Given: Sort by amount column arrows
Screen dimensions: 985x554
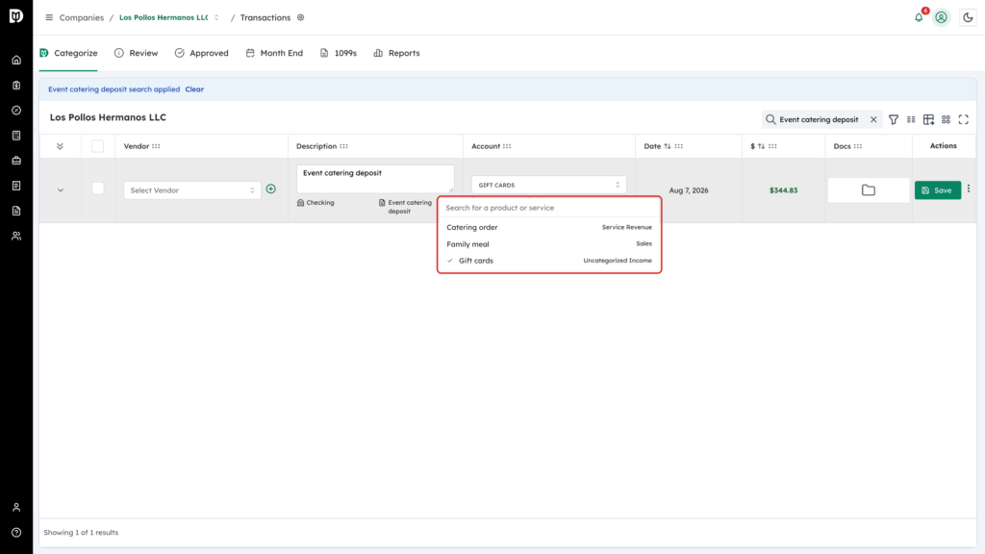Looking at the screenshot, I should [762, 146].
